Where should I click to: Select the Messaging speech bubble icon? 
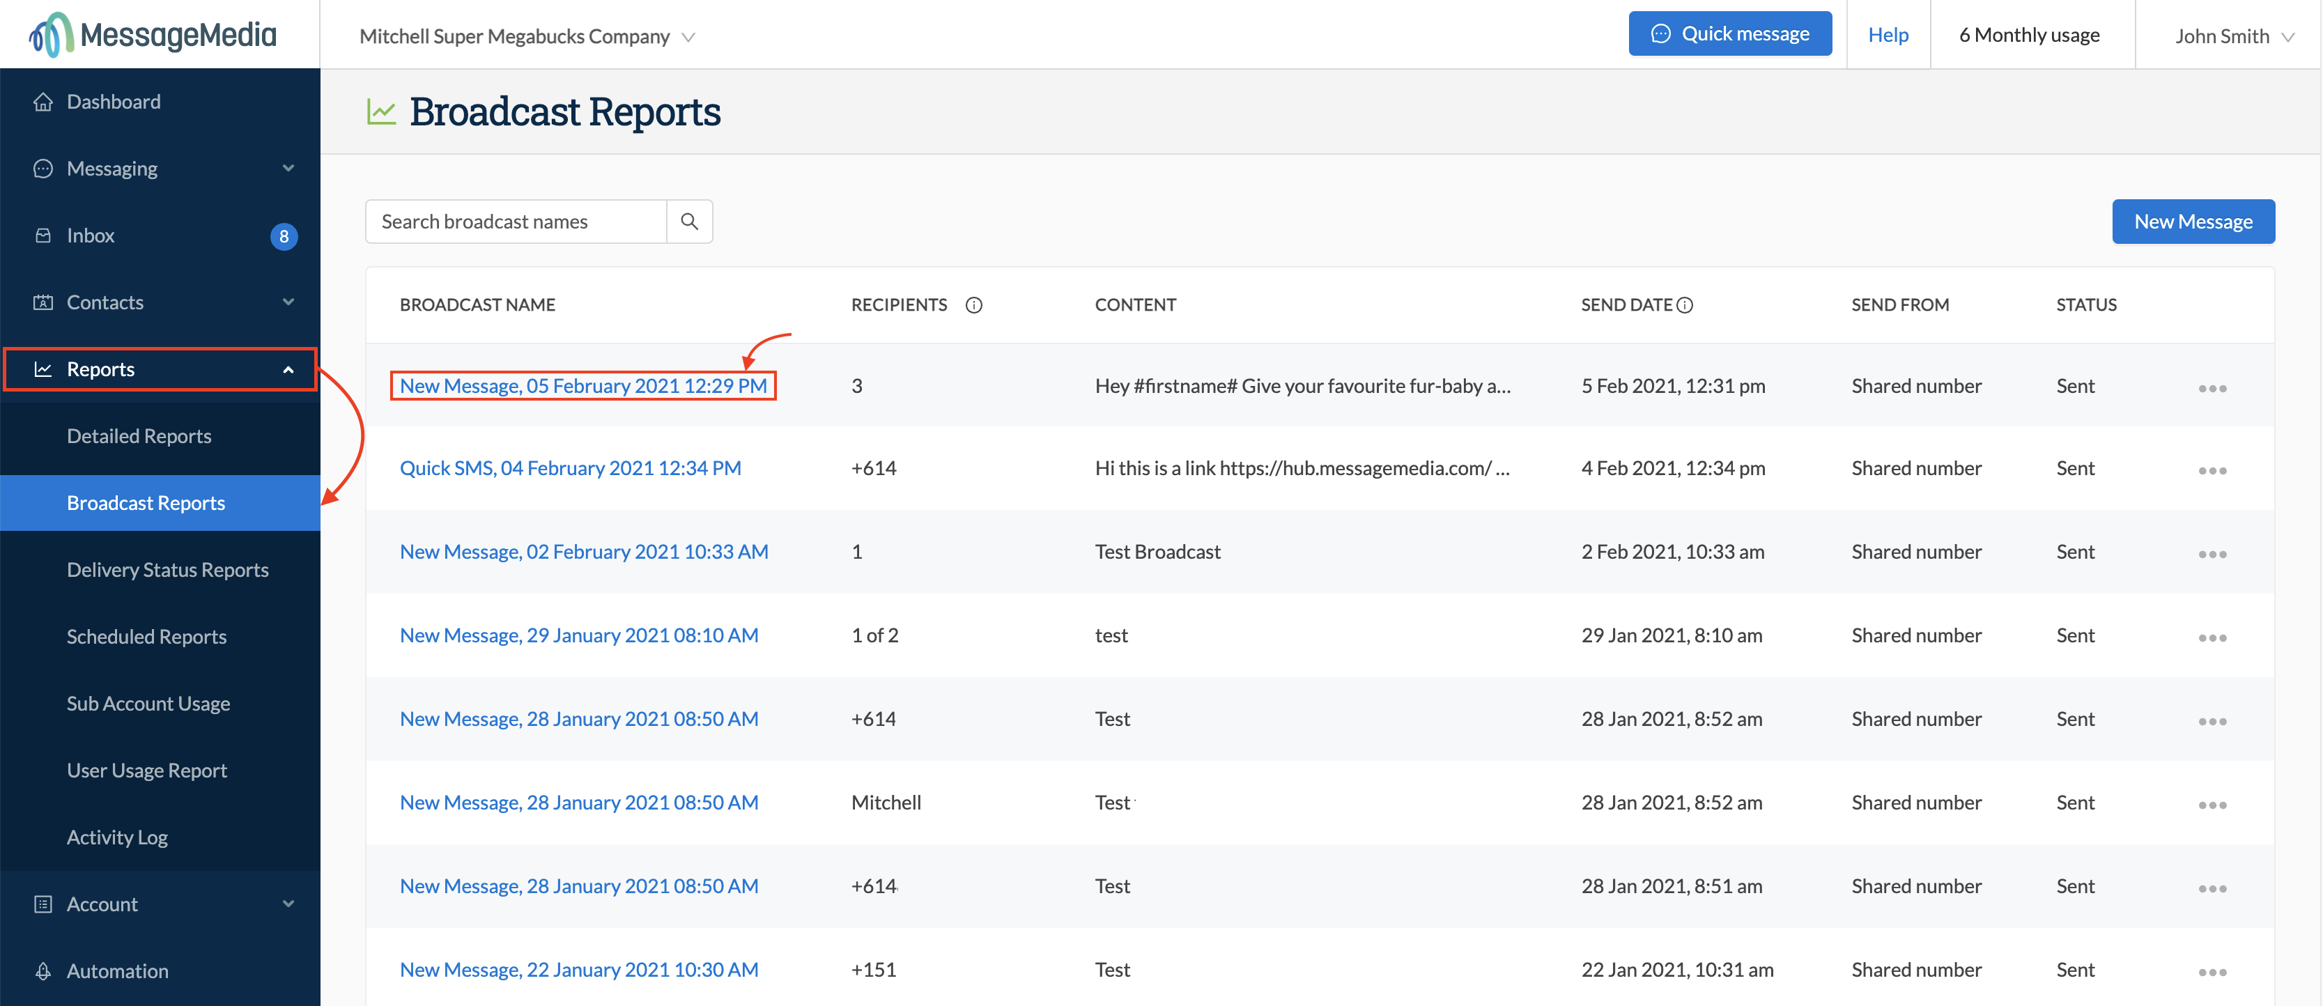point(43,168)
